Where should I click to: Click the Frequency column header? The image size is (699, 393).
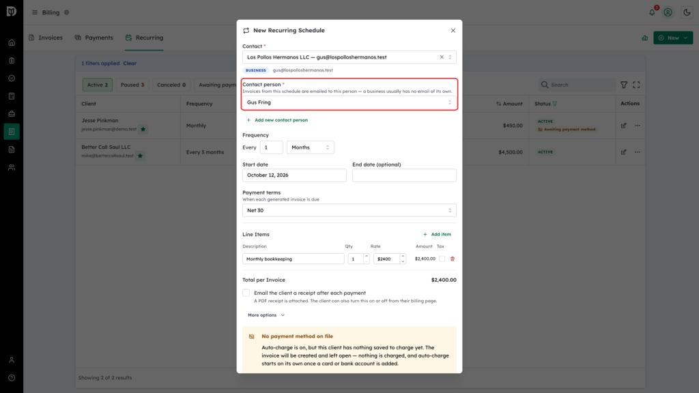tap(199, 104)
